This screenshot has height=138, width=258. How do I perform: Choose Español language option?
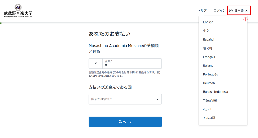point(209,40)
